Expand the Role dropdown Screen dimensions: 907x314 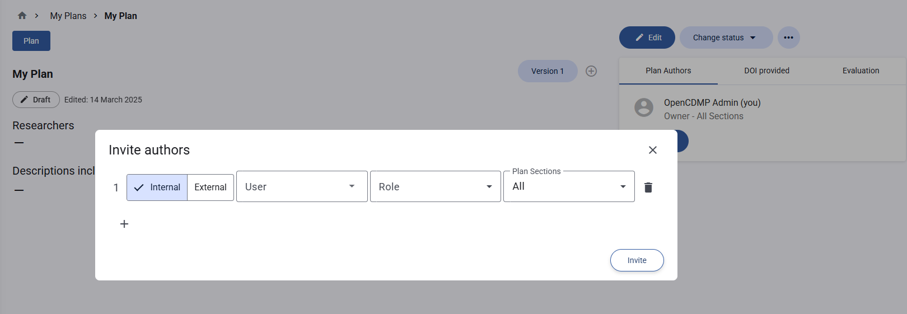(x=435, y=186)
